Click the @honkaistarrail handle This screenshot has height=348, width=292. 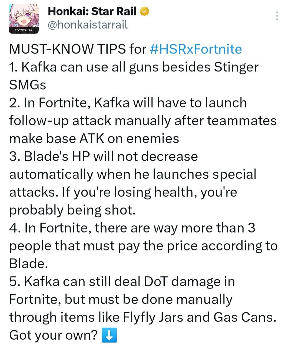click(88, 25)
